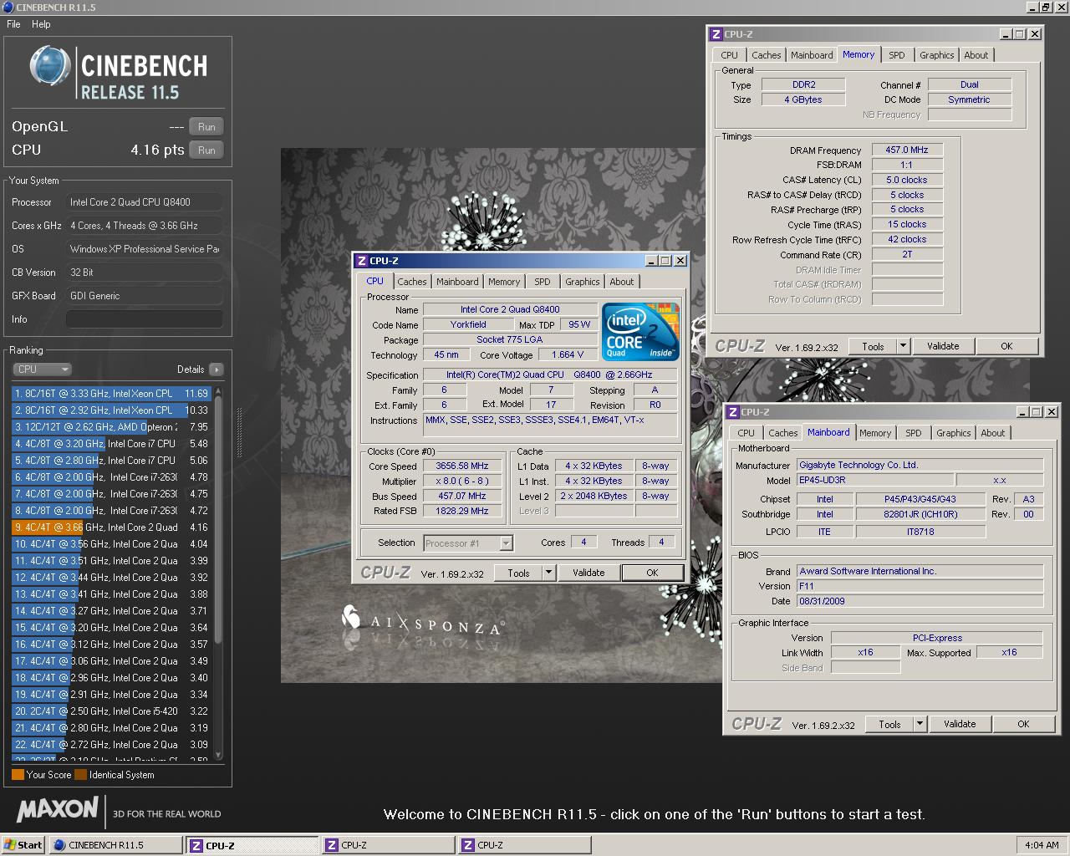Expand the Tools dropdown arrow in the CPU-Z CPU window
This screenshot has height=856, width=1070.
tap(549, 573)
